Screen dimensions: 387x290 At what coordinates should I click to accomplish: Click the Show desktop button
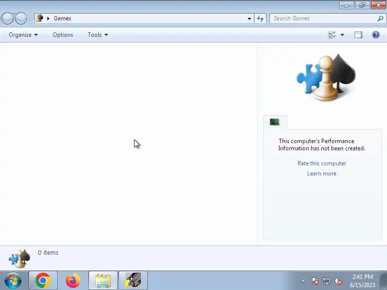(384, 280)
